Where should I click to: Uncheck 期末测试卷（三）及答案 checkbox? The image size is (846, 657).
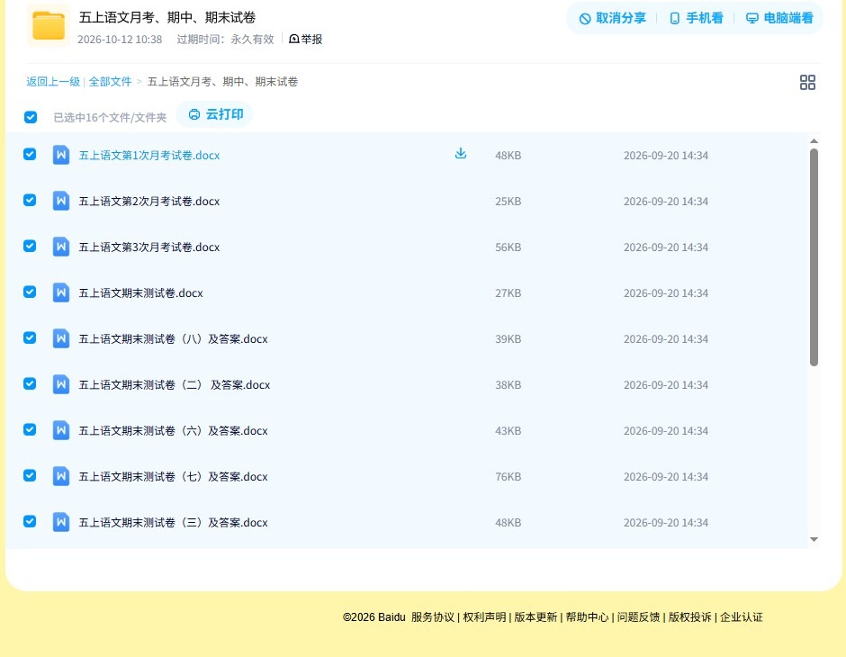(30, 521)
